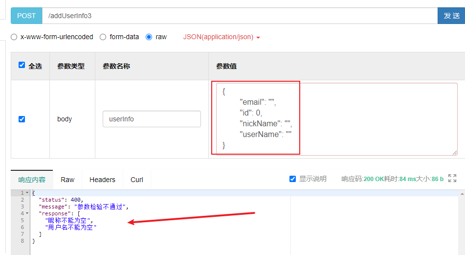This screenshot has height=255, width=465.
Task: Focus the /addUserInfo3 URL input field
Action: pyautogui.click(x=240, y=16)
